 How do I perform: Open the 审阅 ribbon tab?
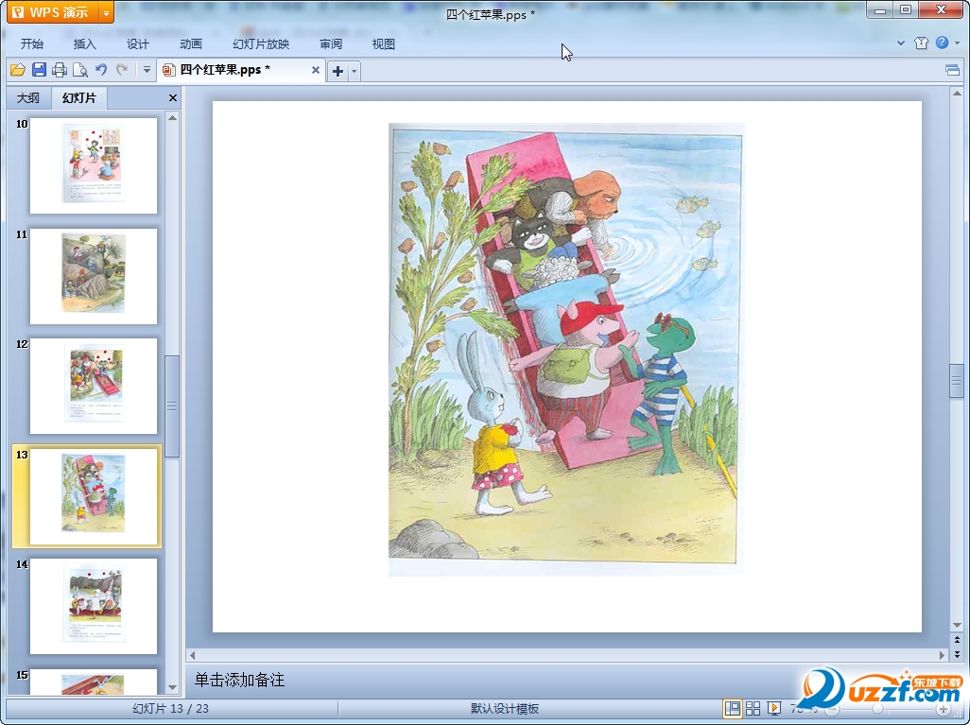point(331,43)
